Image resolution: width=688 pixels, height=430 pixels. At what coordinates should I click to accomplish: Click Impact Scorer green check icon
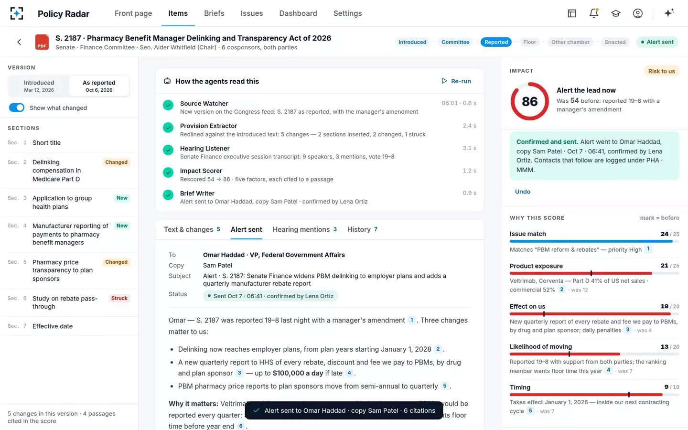click(x=168, y=172)
